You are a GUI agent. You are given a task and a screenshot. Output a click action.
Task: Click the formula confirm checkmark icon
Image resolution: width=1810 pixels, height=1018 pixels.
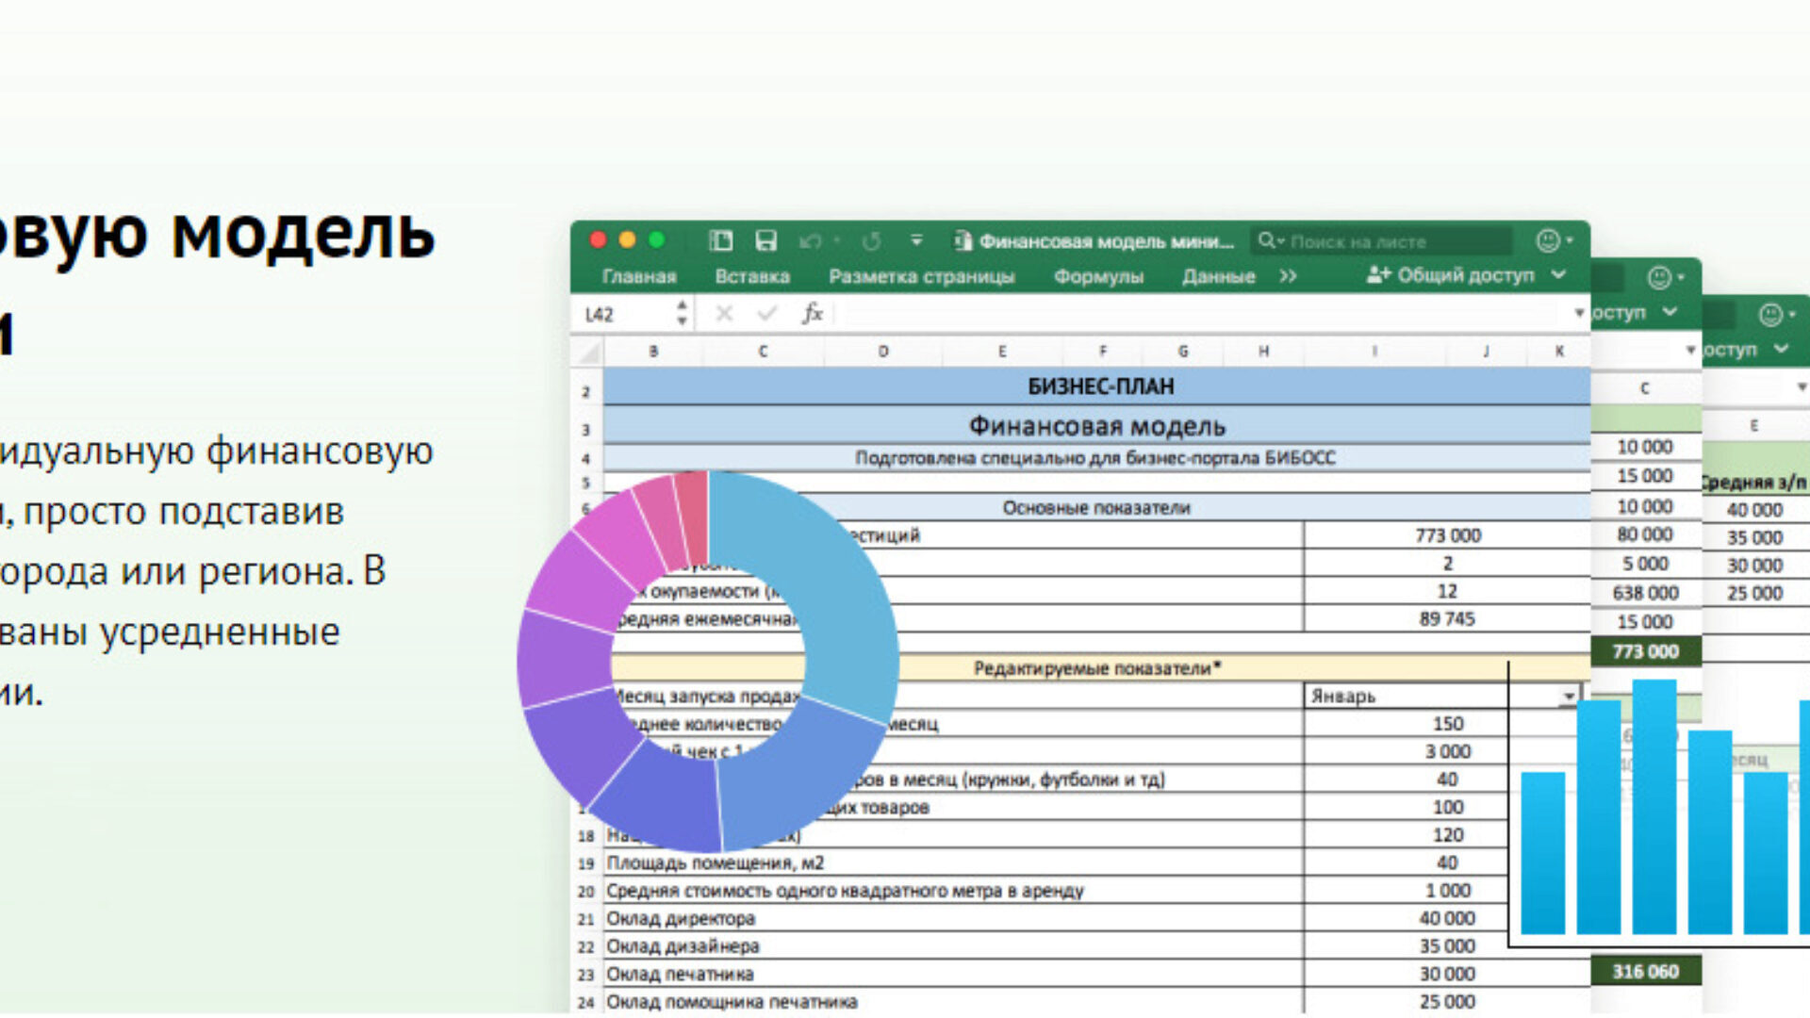click(x=767, y=313)
